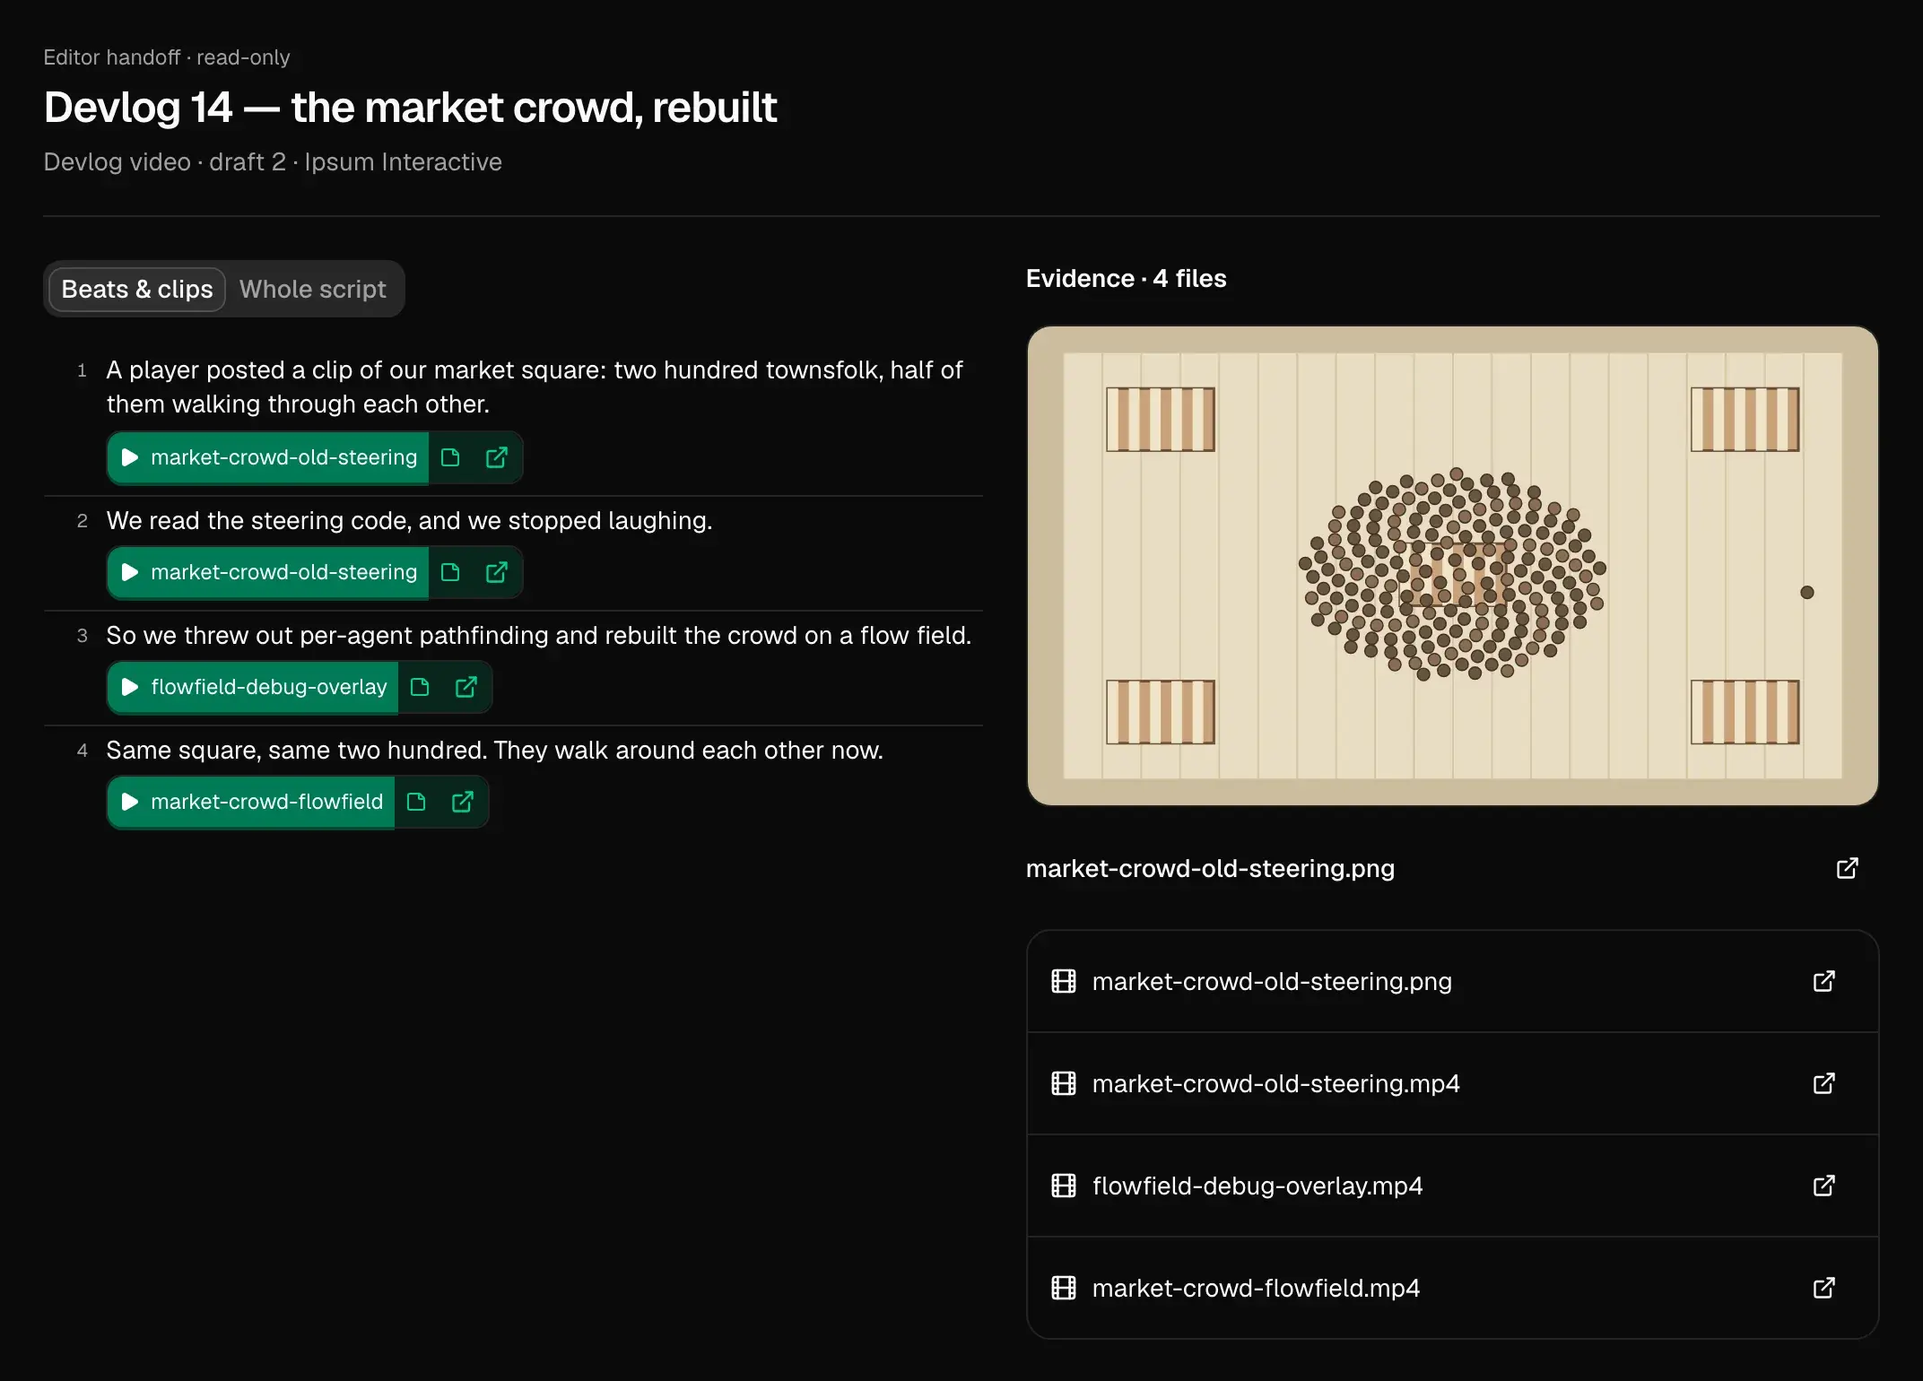Play market-crowd-old-steering clip on beat 1
1923x1381 pixels.
[268, 457]
